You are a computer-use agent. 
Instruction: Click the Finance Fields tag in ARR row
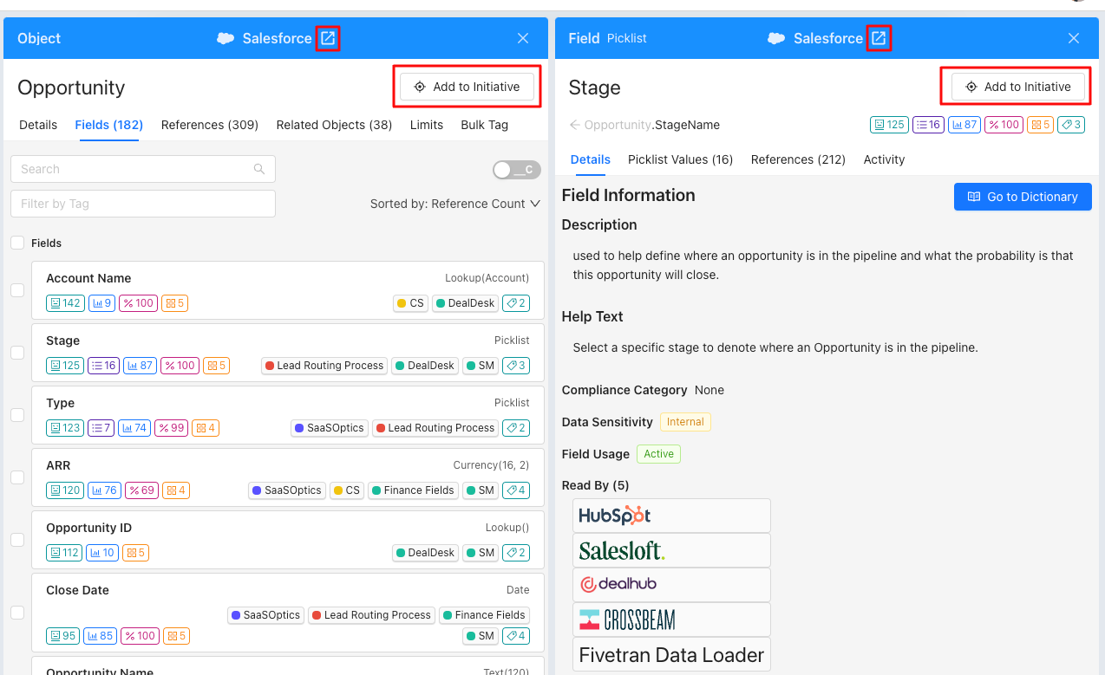pyautogui.click(x=412, y=490)
